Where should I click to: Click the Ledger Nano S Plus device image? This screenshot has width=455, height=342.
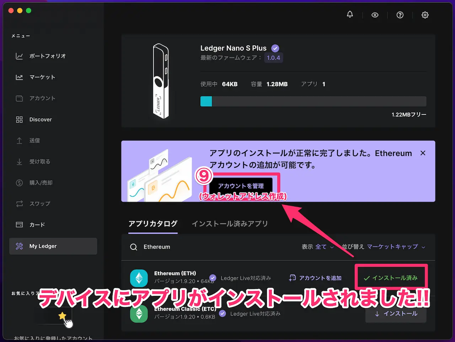161,81
